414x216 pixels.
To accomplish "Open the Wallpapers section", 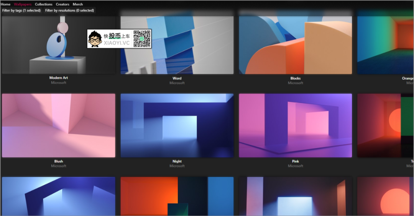I will pos(23,4).
